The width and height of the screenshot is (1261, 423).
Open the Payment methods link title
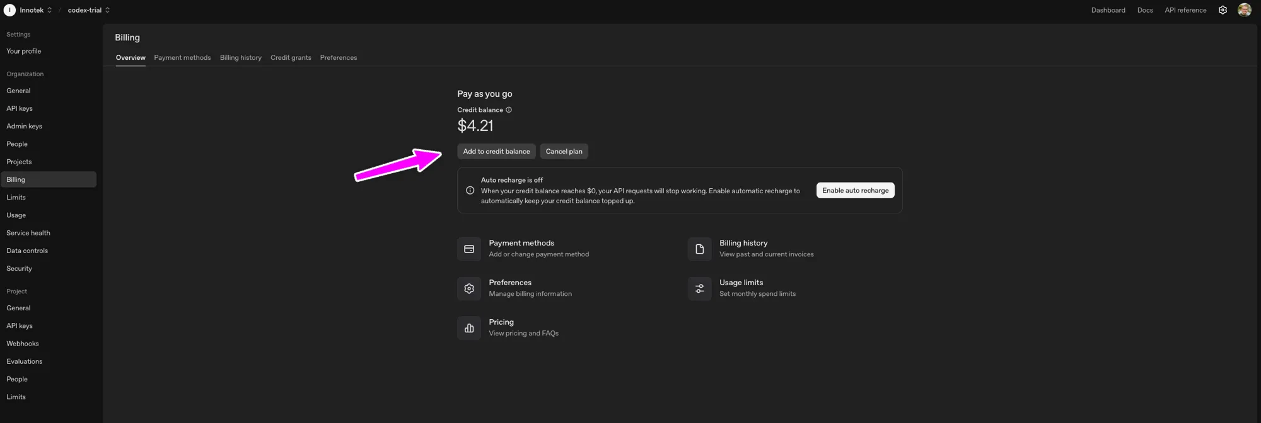[x=521, y=243]
